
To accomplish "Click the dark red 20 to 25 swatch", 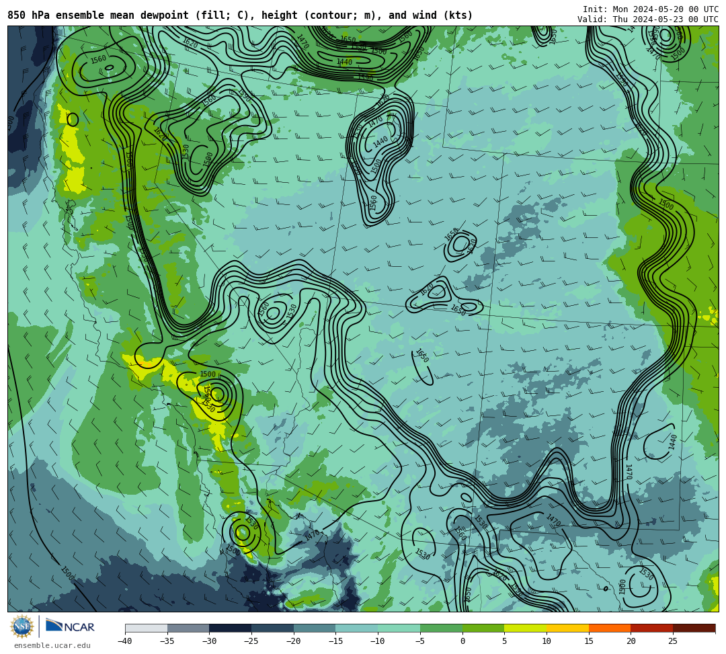I will [652, 628].
